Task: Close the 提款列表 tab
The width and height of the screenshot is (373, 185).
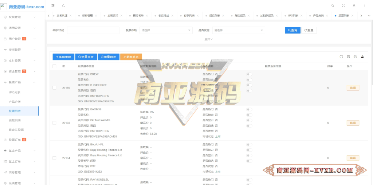Action: coord(223,16)
